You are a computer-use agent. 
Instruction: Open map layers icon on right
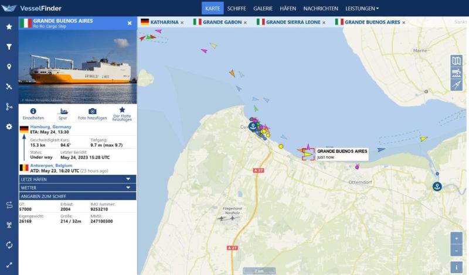pyautogui.click(x=457, y=61)
